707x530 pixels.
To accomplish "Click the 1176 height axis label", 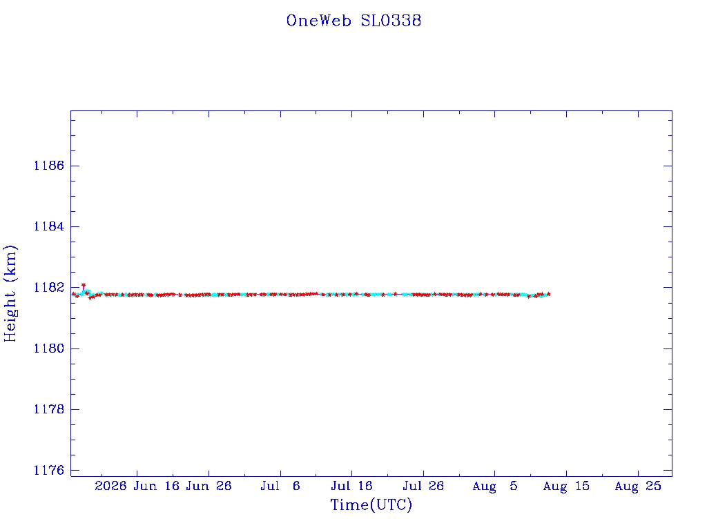I will [49, 470].
